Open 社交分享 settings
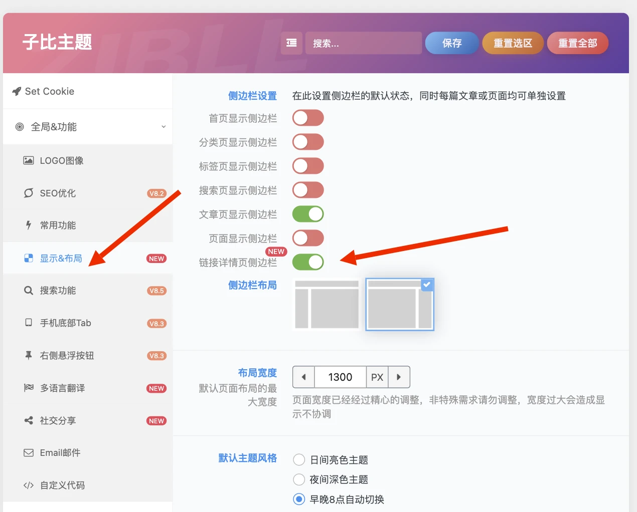Image resolution: width=637 pixels, height=512 pixels. [88, 420]
